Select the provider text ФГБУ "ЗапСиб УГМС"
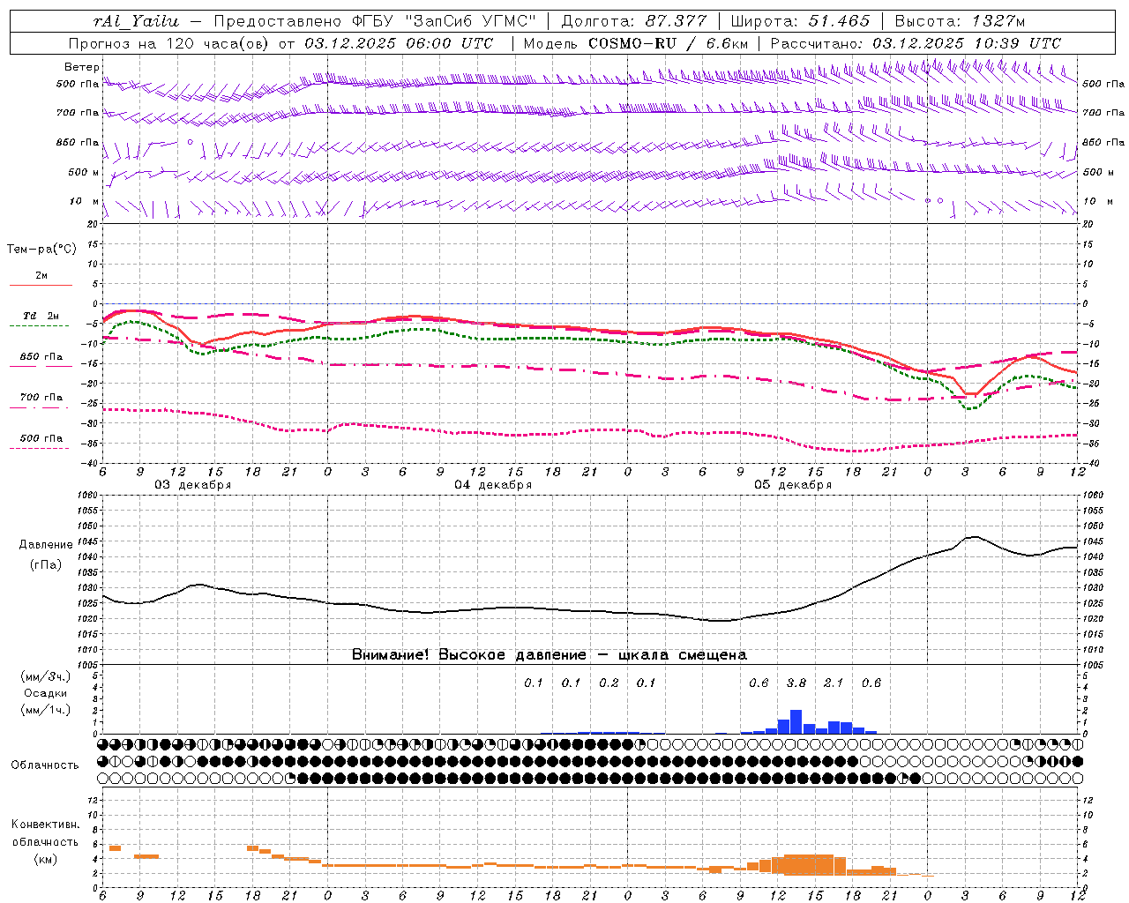This screenshot has height=903, width=1129. (x=445, y=21)
